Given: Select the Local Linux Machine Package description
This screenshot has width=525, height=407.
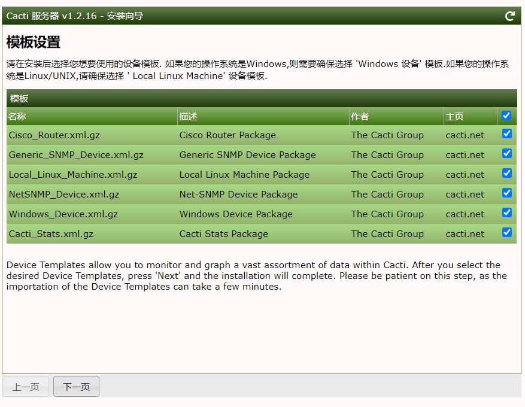Looking at the screenshot, I should pyautogui.click(x=244, y=175).
